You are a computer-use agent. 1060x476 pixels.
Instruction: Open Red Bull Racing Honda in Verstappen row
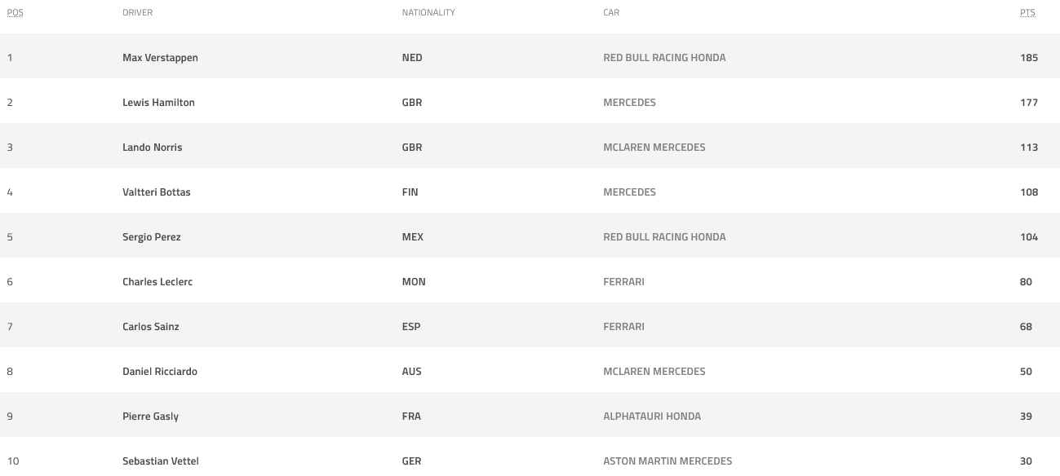tap(664, 58)
